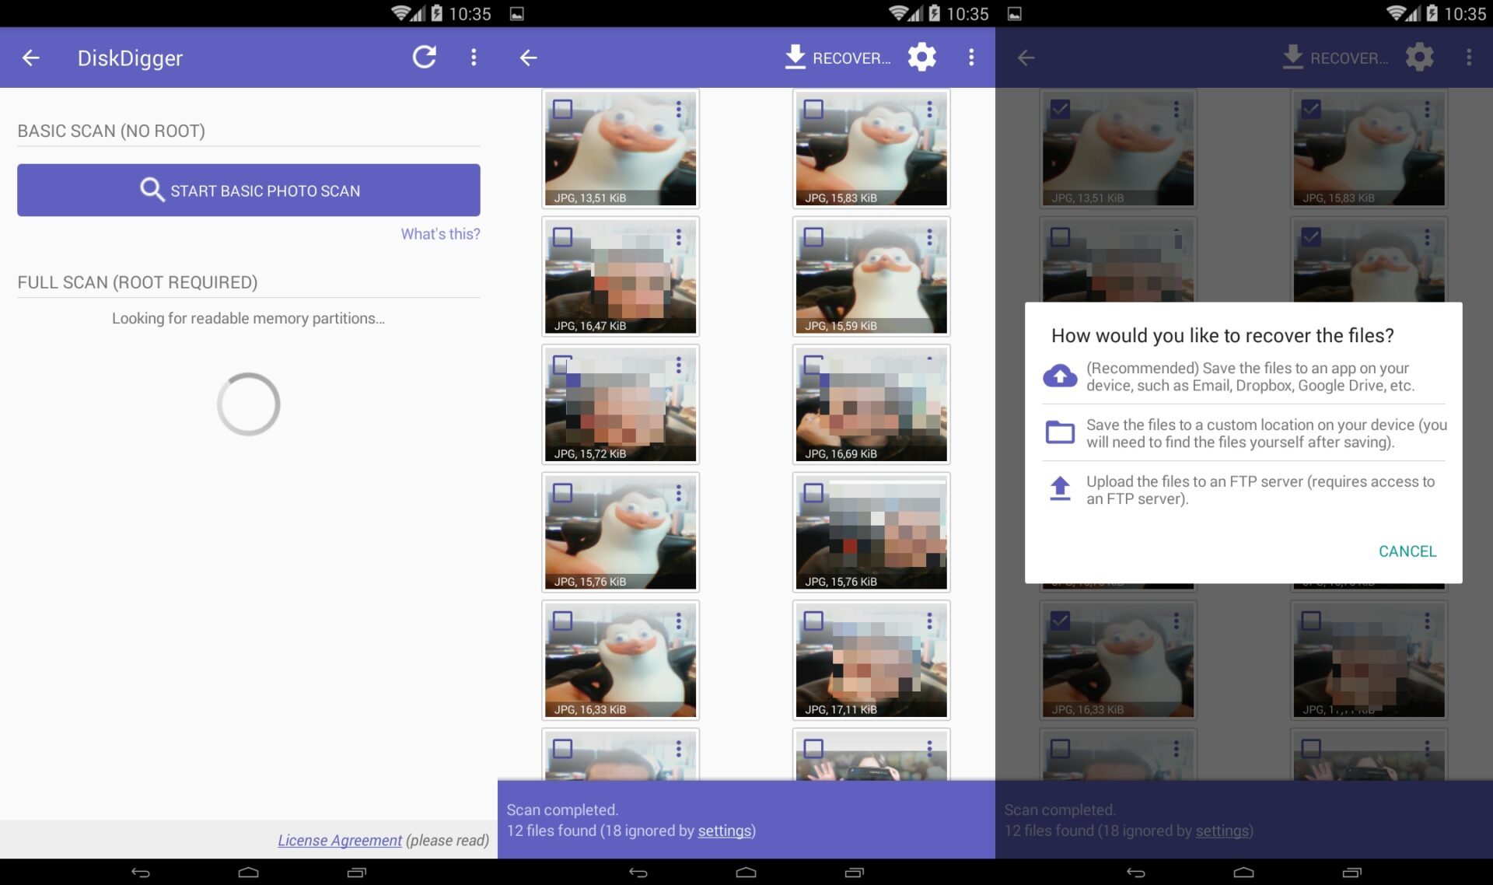Choose save to an app option with cloud icon
This screenshot has height=885, width=1493.
click(x=1243, y=376)
